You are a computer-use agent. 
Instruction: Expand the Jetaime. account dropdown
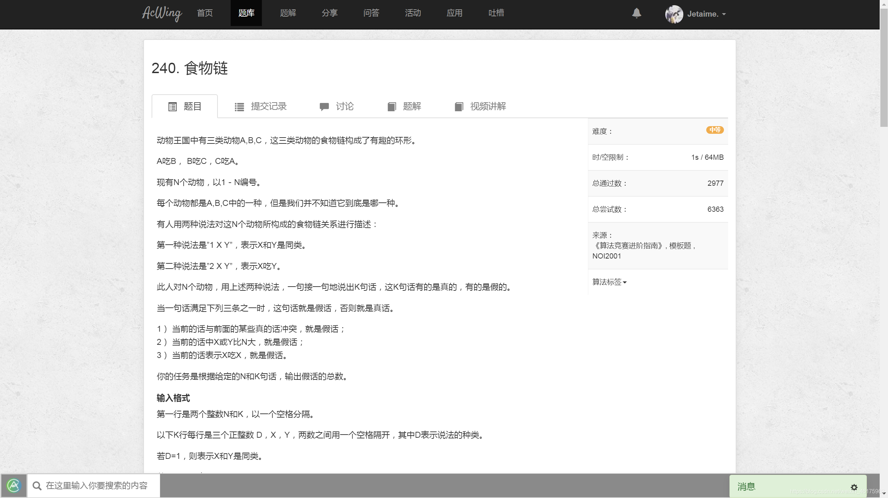pyautogui.click(x=707, y=14)
